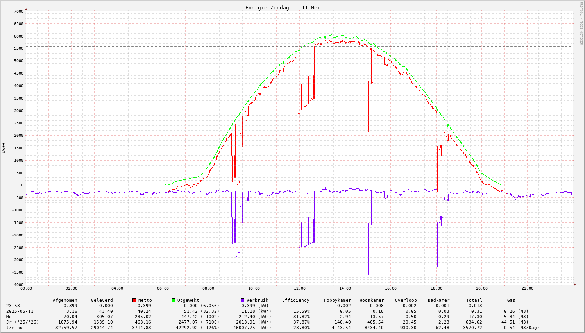
Task: Click the Mei row label in table
Action: [10, 317]
